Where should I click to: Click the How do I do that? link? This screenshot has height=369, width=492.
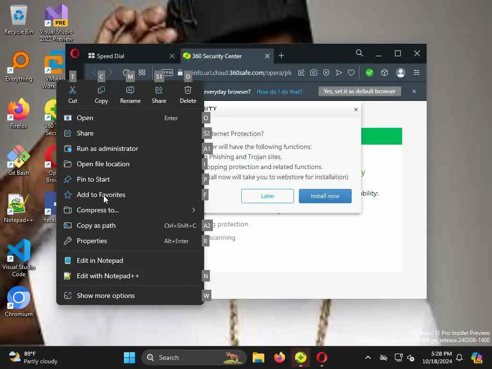[279, 92]
